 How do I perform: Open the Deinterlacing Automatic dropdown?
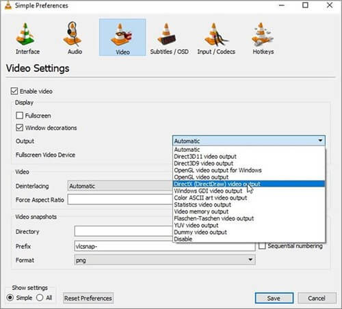[120, 186]
